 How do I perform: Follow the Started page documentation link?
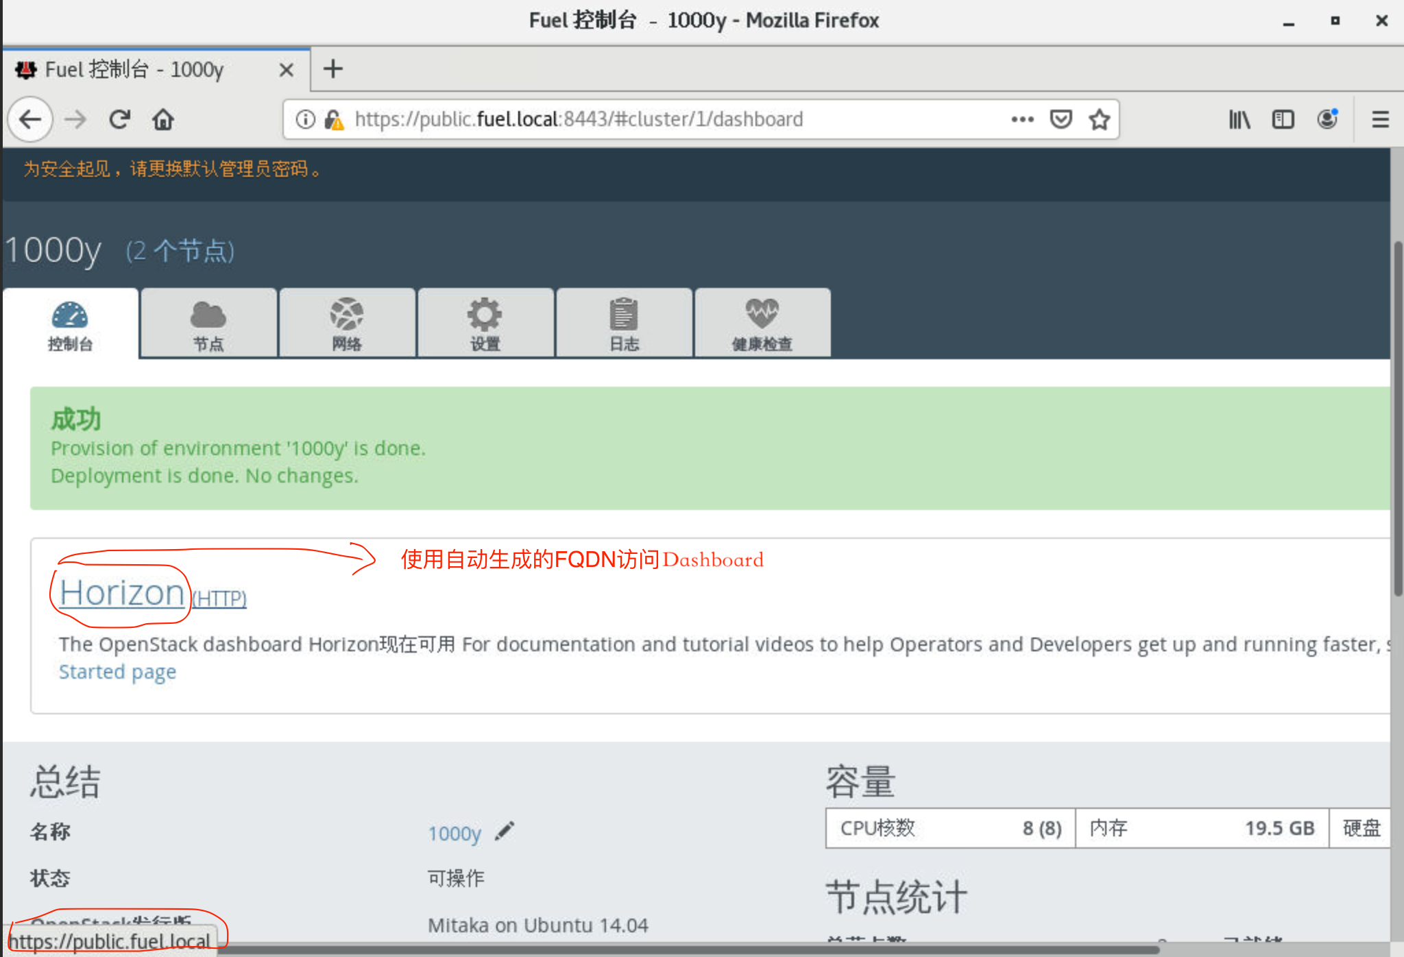click(117, 672)
